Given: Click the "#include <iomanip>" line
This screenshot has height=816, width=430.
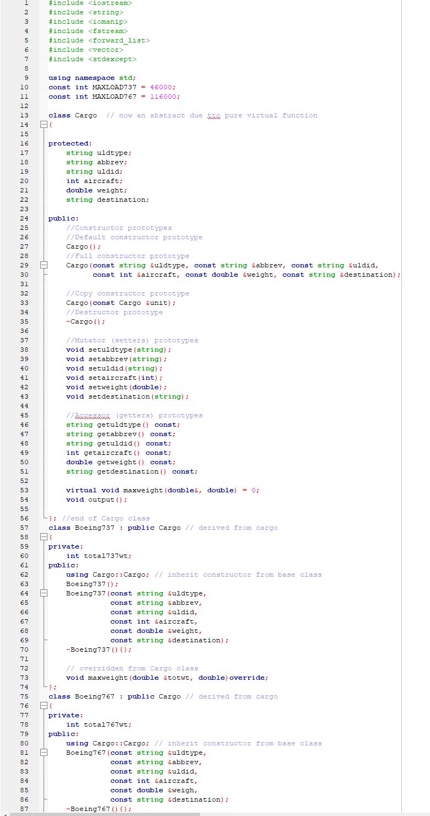Looking at the screenshot, I should click(88, 22).
